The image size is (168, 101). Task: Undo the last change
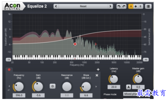click(119, 6)
